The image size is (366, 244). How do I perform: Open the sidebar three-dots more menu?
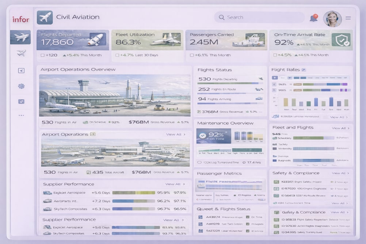point(21,115)
